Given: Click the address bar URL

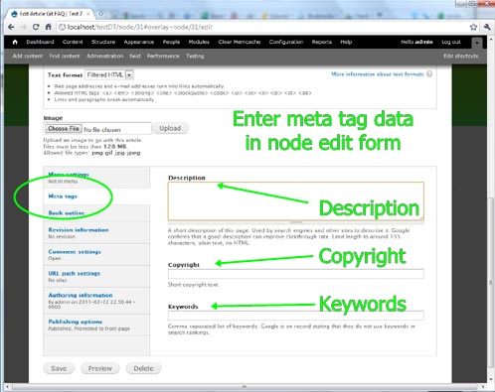Looking at the screenshot, I should coord(139,27).
